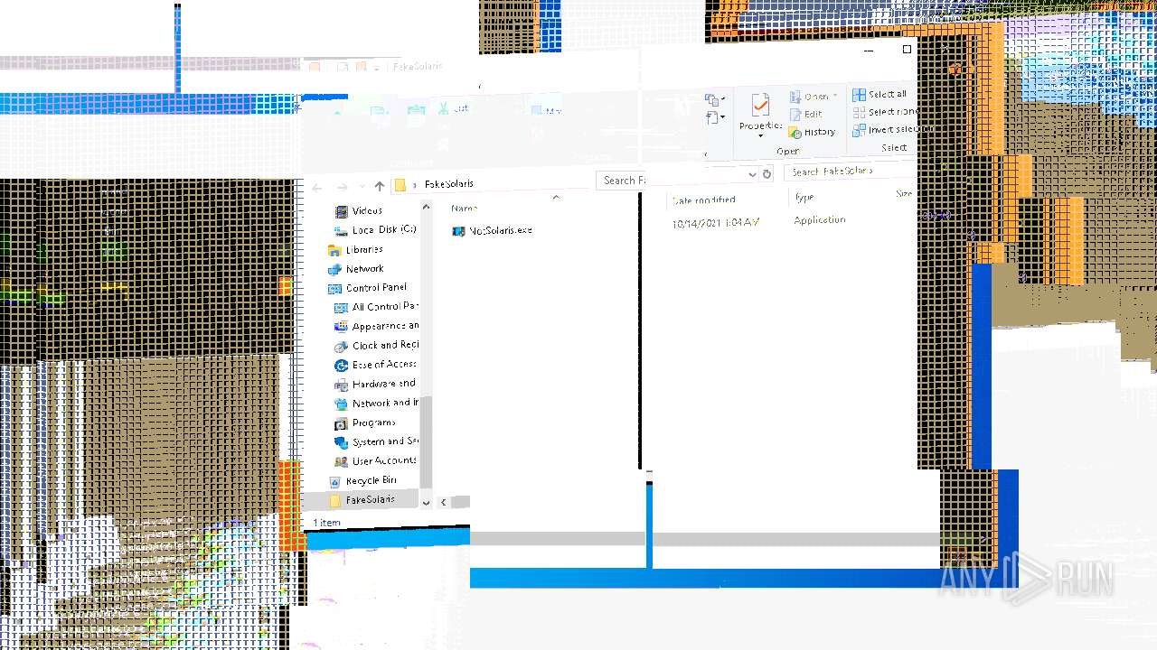The height and width of the screenshot is (650, 1157).
Task: Open the recent locations dropdown arrow
Action: point(362,187)
